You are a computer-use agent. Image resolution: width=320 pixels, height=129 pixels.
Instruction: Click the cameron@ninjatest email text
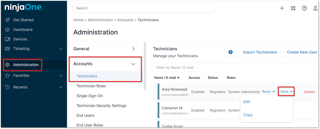click(175, 113)
